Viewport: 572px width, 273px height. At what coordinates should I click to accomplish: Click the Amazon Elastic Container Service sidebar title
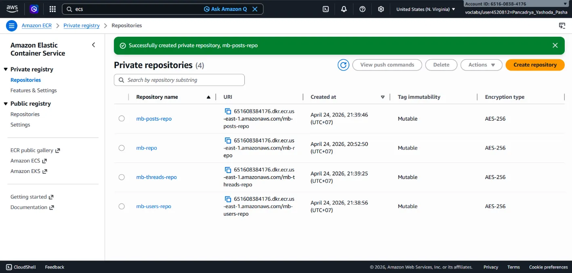click(x=38, y=49)
